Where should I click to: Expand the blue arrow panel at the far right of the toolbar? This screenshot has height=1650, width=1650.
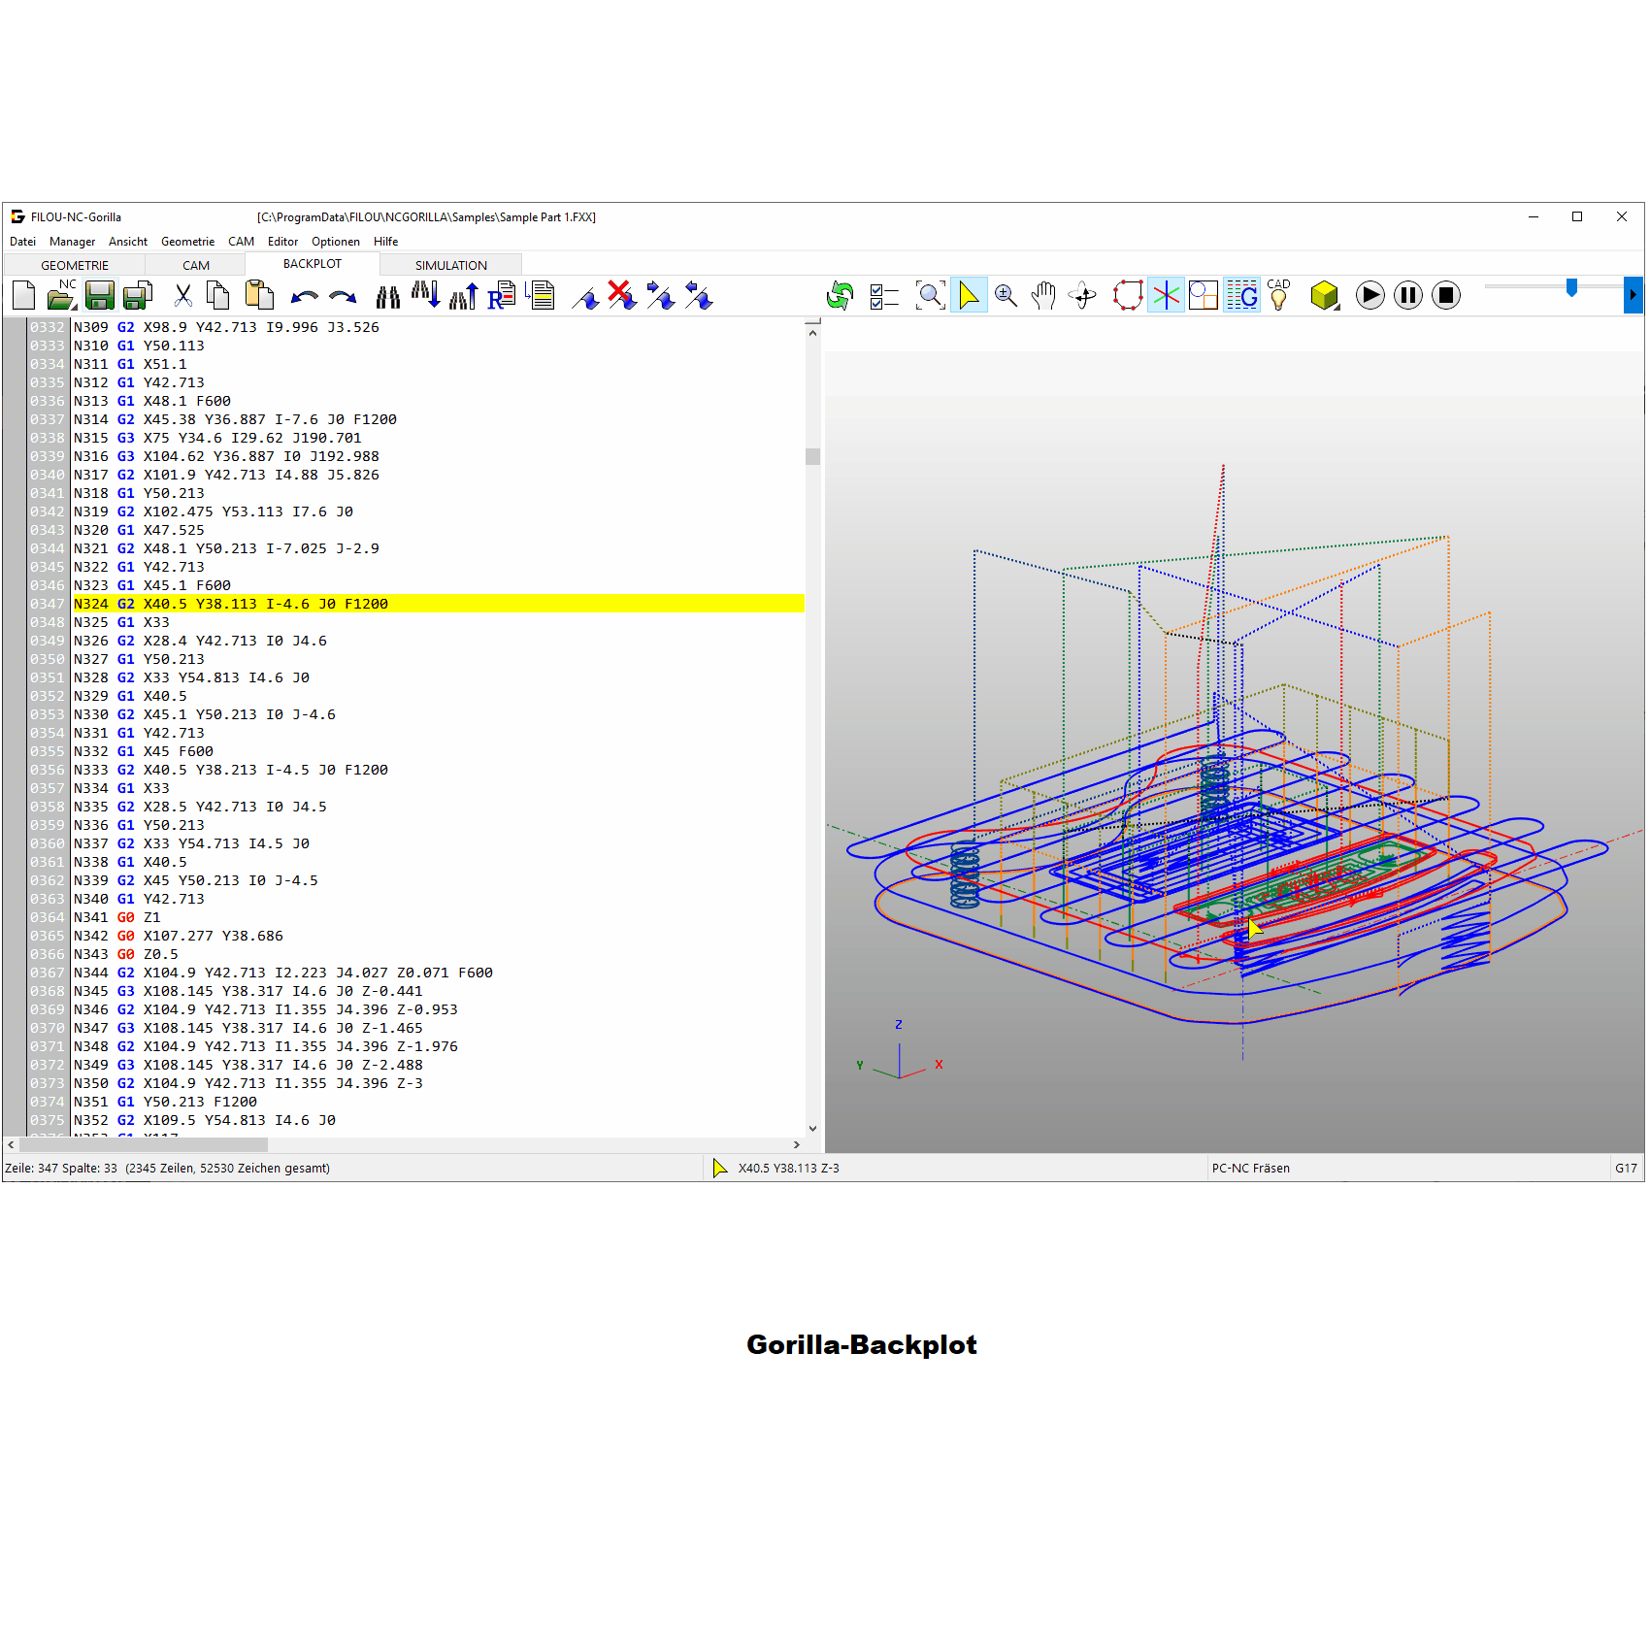click(1633, 295)
